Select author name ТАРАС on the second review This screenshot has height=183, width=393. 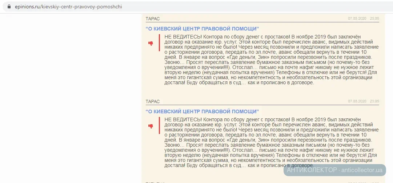point(152,101)
